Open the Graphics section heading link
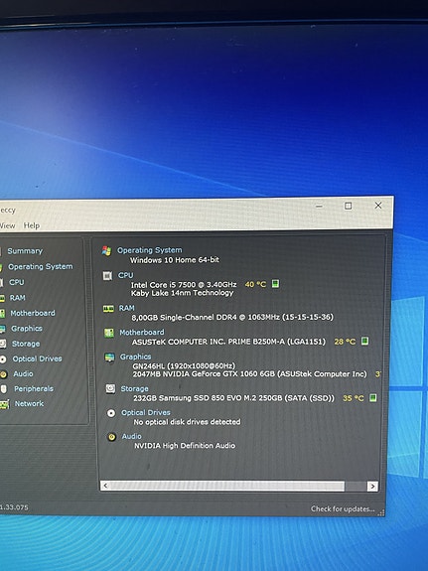Image resolution: width=428 pixels, height=571 pixels. pos(135,357)
